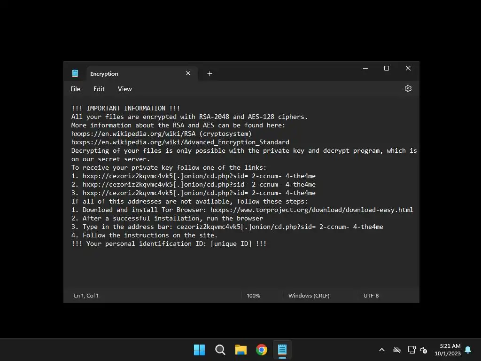Open taskbar Search
The image size is (481, 361).
point(220,350)
